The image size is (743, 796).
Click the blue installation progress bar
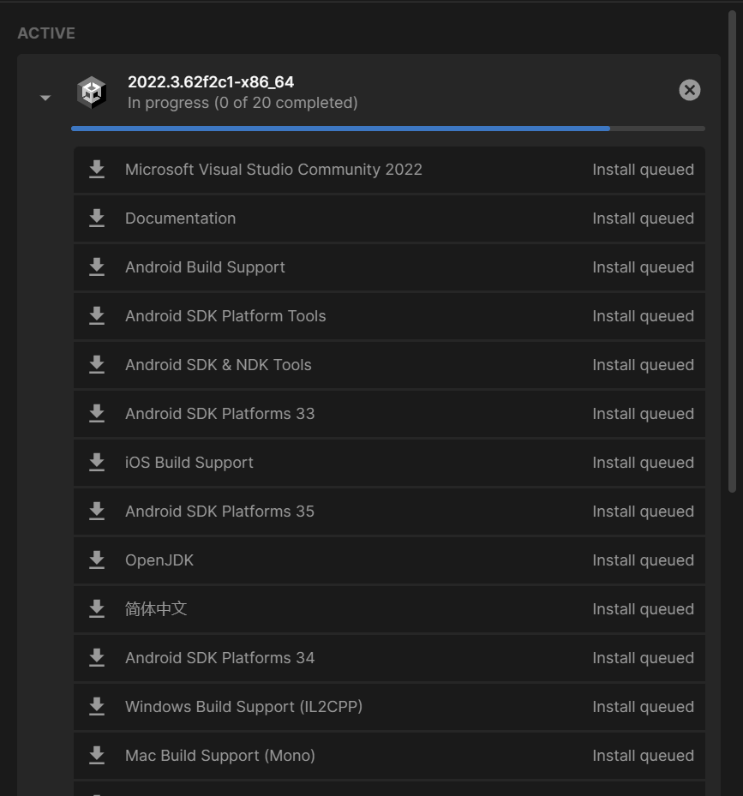pos(388,129)
